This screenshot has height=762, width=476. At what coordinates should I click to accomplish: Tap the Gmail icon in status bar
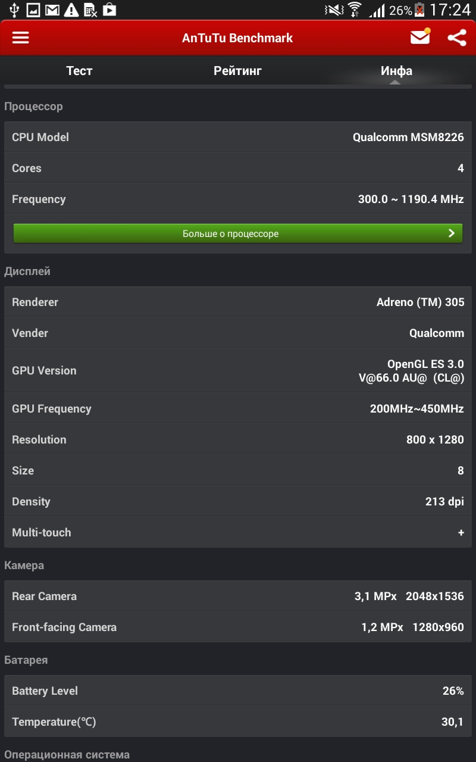click(52, 10)
